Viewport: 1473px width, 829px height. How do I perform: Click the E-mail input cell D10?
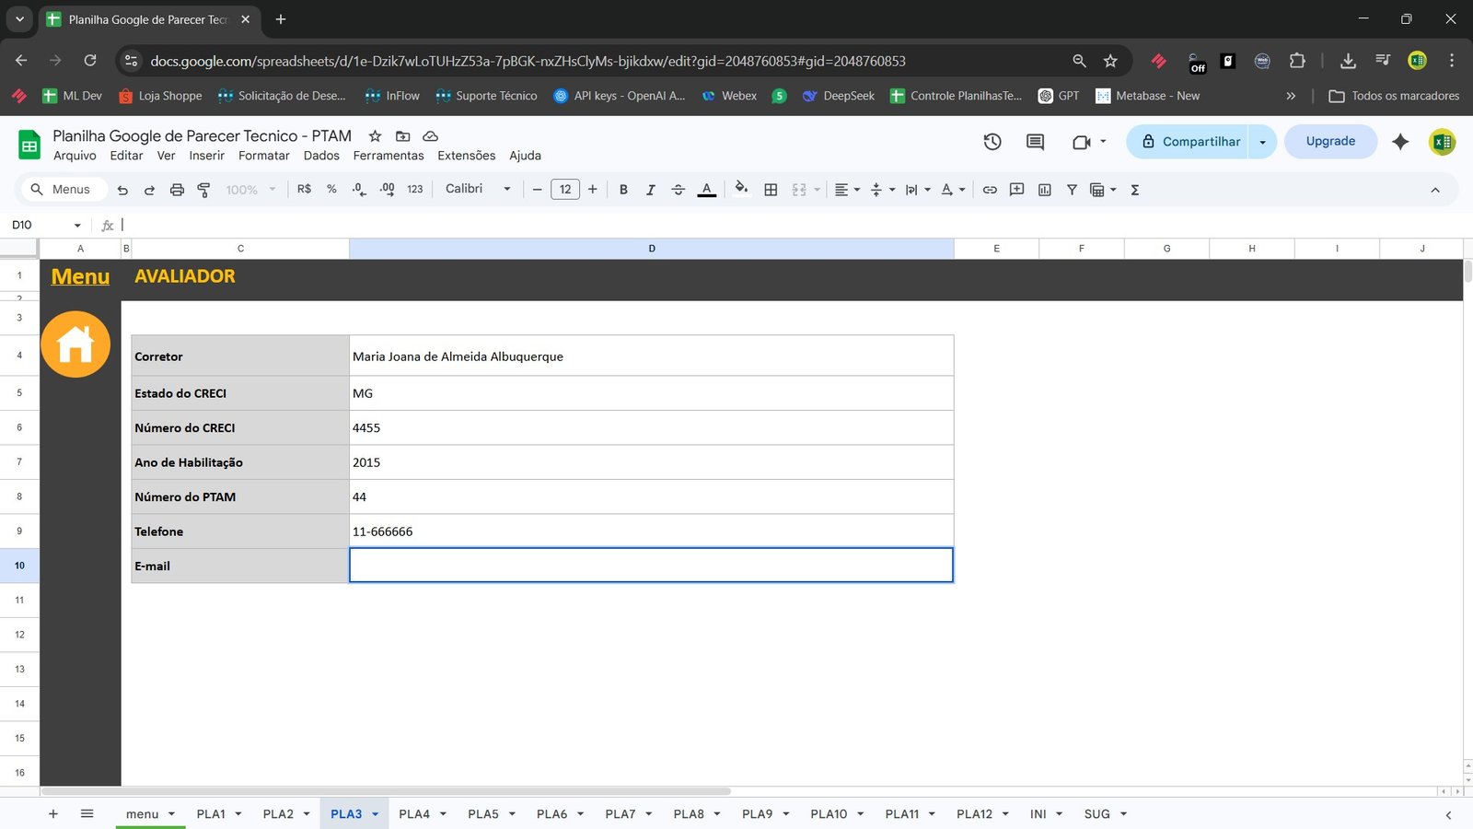651,566
